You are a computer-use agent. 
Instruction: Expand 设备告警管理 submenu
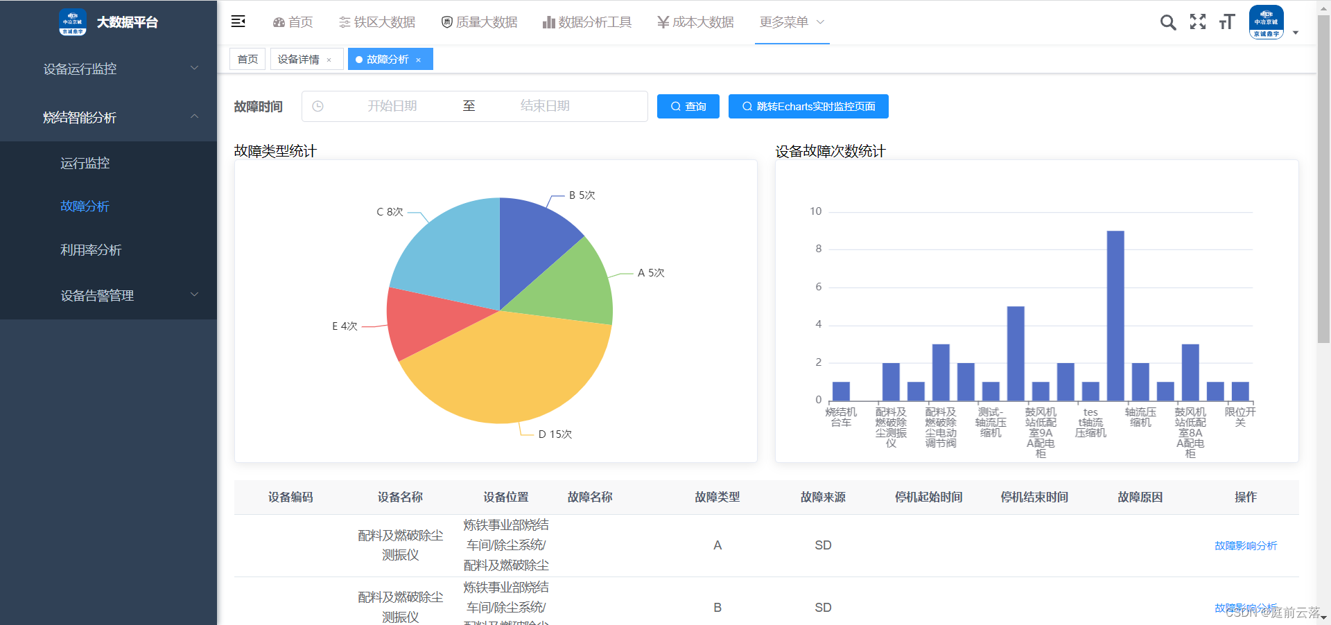tap(108, 295)
